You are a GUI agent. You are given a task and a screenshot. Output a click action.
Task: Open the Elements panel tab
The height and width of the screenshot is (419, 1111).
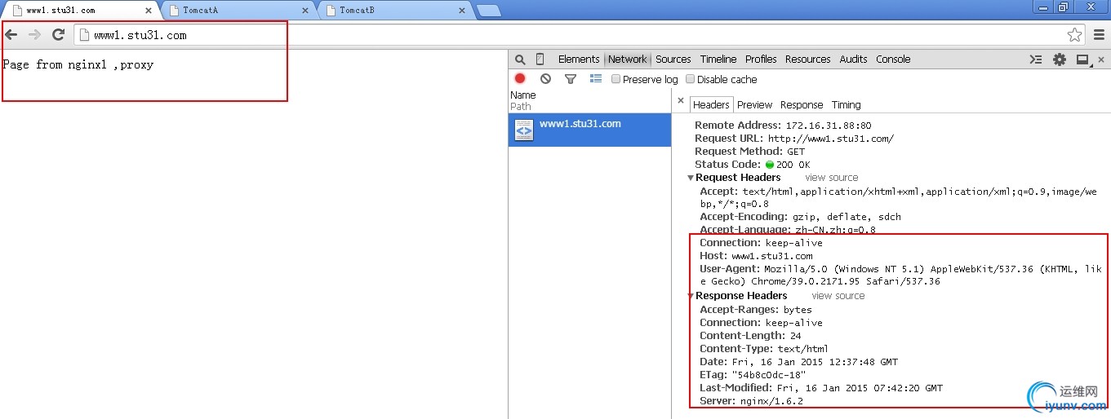579,60
